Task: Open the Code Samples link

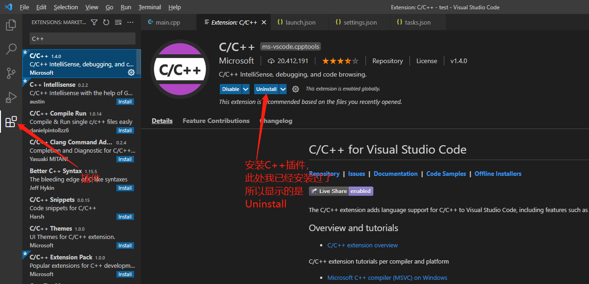Action: (446, 174)
